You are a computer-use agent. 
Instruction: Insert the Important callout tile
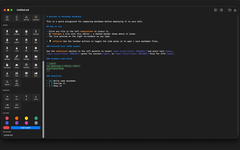[36, 18]
